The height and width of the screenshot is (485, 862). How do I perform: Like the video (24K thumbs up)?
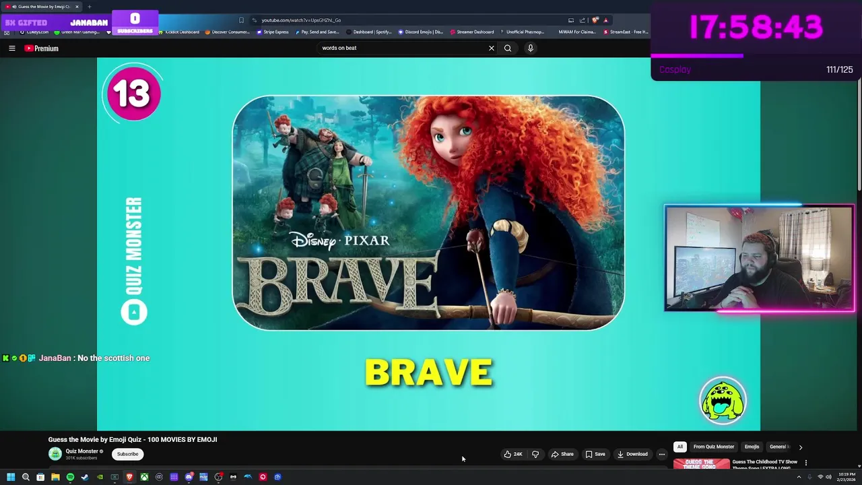click(513, 454)
